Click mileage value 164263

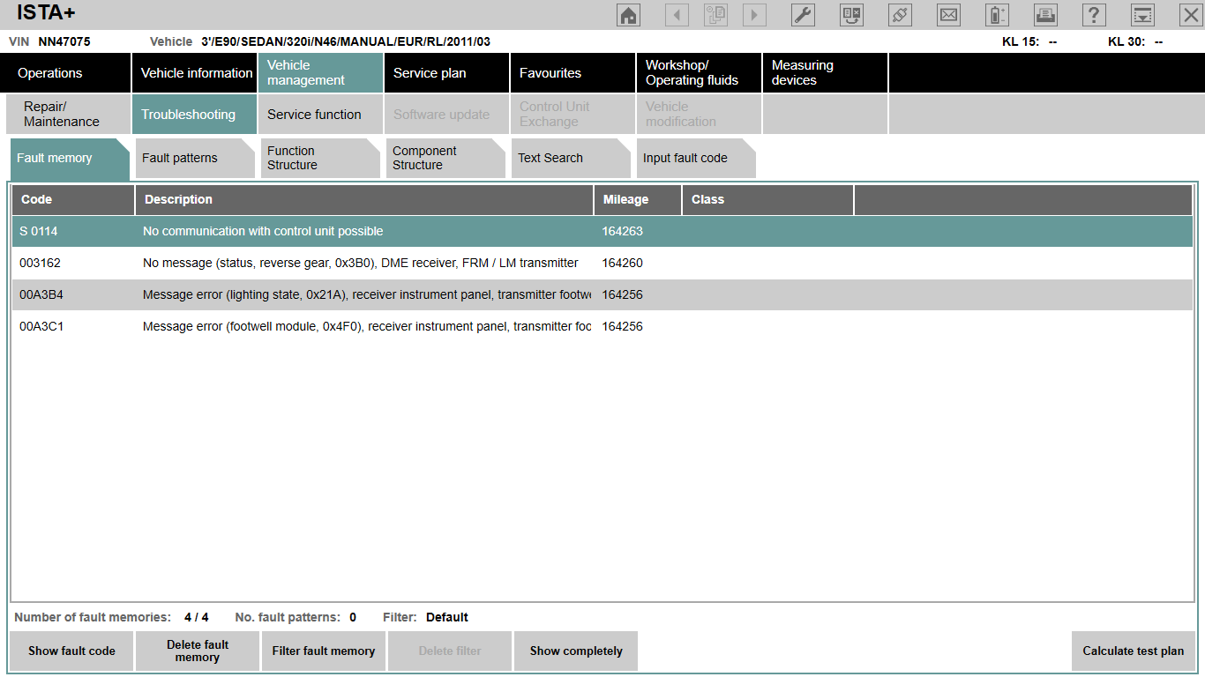[x=623, y=231]
